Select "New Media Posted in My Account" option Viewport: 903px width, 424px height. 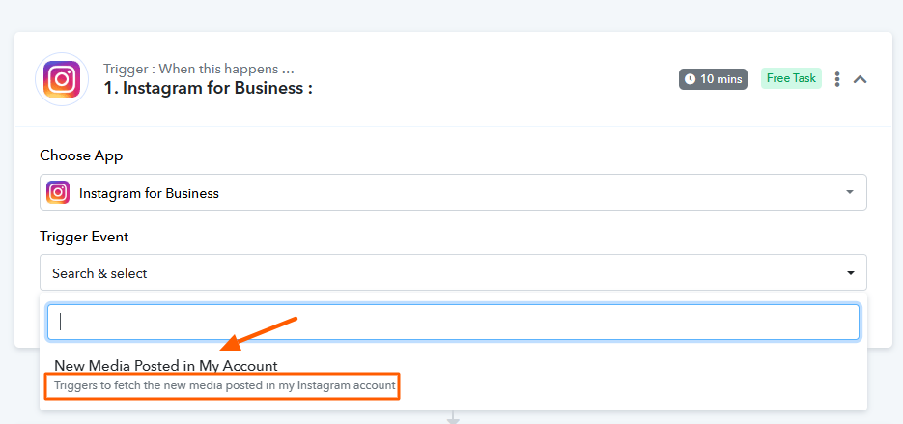[x=166, y=366]
